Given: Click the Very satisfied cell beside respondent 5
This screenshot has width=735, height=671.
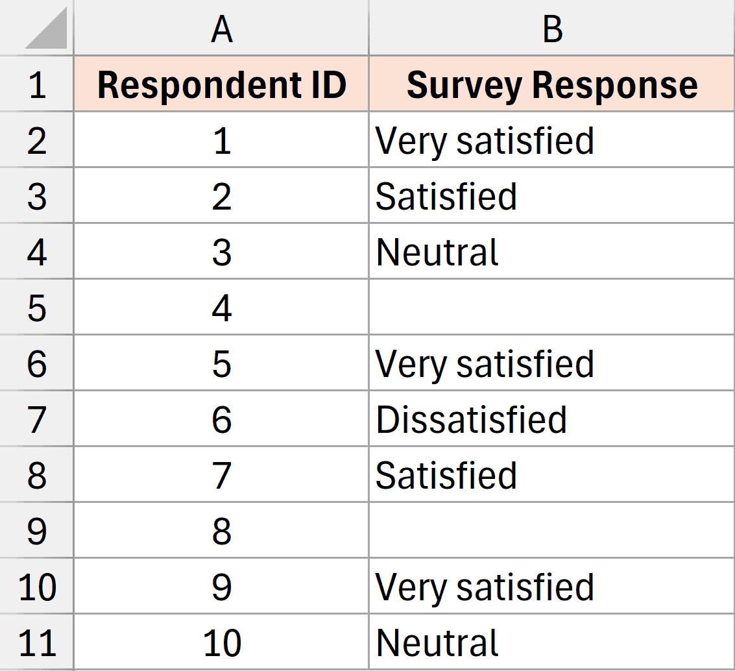Looking at the screenshot, I should point(551,363).
